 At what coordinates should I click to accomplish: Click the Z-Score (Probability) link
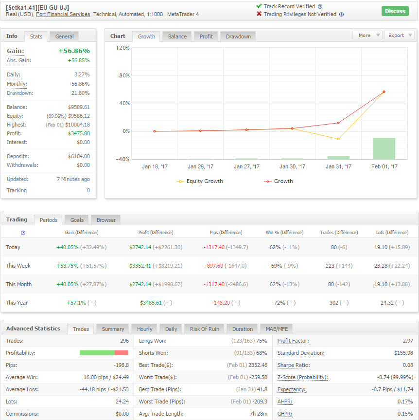(x=302, y=377)
